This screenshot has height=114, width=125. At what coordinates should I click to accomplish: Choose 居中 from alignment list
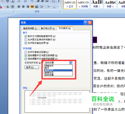58,68
